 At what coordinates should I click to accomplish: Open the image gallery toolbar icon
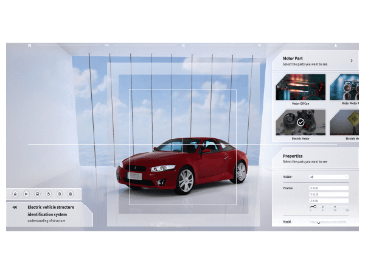(37, 194)
